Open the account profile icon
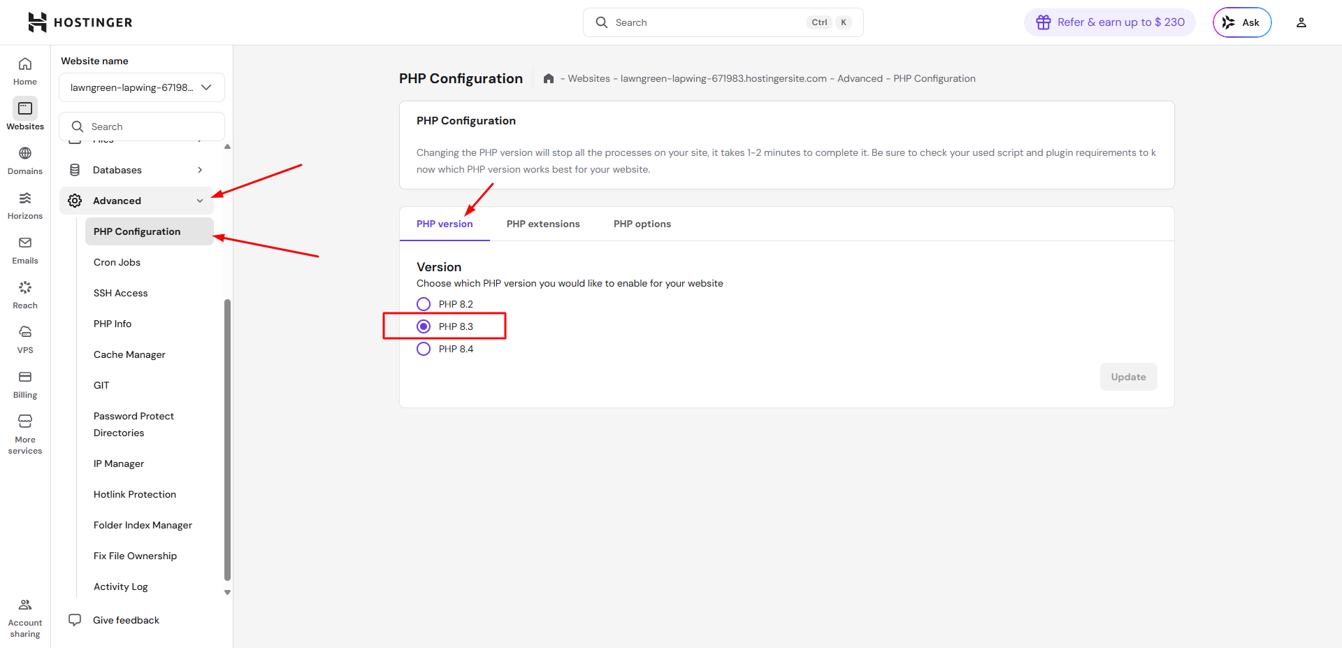 pos(1301,22)
